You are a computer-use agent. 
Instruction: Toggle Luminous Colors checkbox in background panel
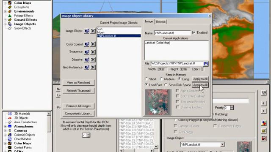(x=175, y=126)
